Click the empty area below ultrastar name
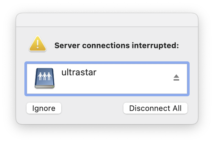This screenshot has width=214, height=143. tap(79, 85)
